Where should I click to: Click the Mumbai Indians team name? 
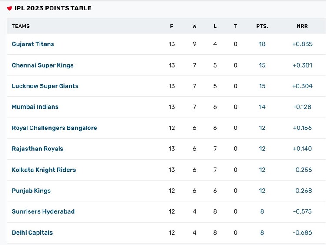point(35,107)
